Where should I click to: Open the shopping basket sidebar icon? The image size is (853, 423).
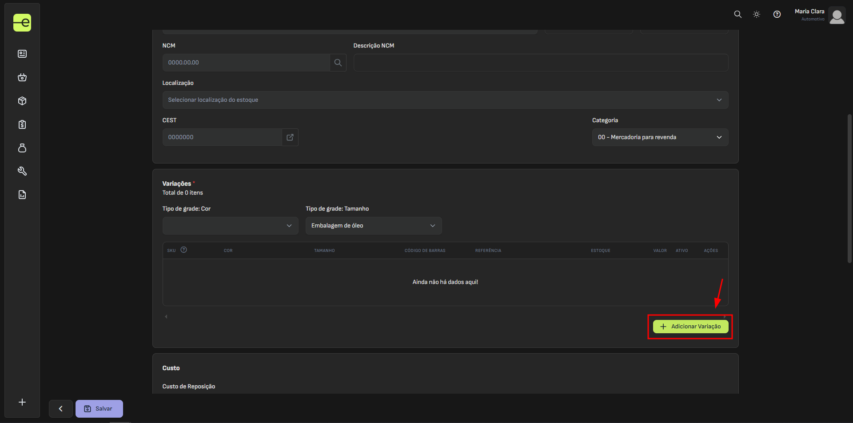(x=22, y=77)
